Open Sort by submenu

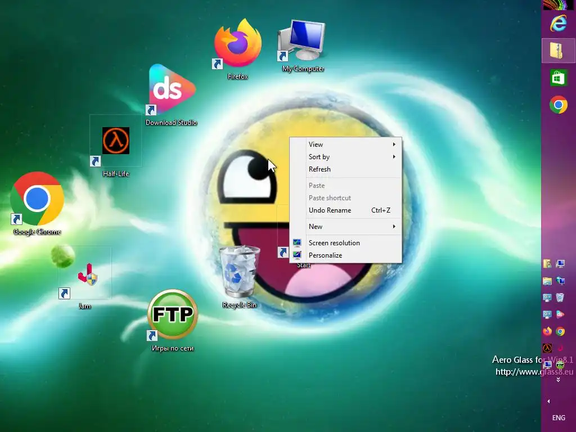tap(346, 157)
